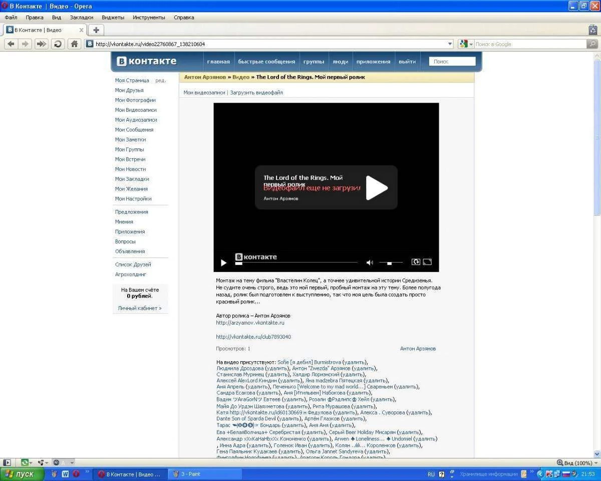Click the site search box 'Поиск'
The width and height of the screenshot is (601, 481).
tap(452, 62)
